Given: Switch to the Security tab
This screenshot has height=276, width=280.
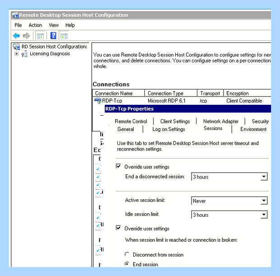Looking at the screenshot, I should (260, 122).
